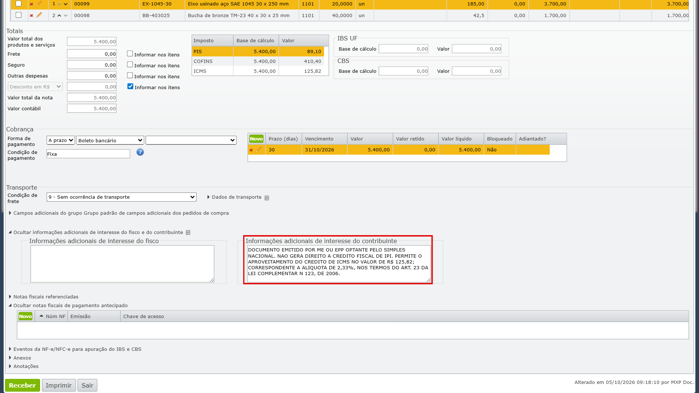
Task: Open note icon next to Dados de transporte
Action: 267,198
